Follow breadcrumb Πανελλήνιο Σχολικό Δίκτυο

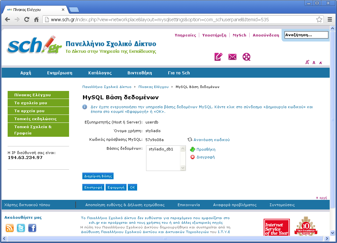pos(107,87)
